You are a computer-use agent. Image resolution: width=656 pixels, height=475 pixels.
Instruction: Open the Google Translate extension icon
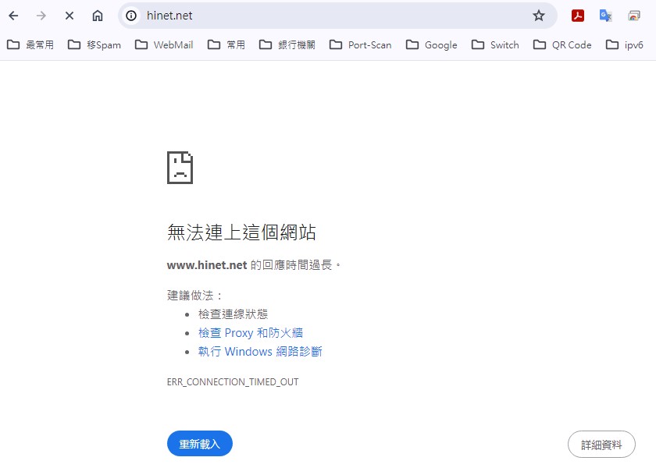tap(605, 16)
